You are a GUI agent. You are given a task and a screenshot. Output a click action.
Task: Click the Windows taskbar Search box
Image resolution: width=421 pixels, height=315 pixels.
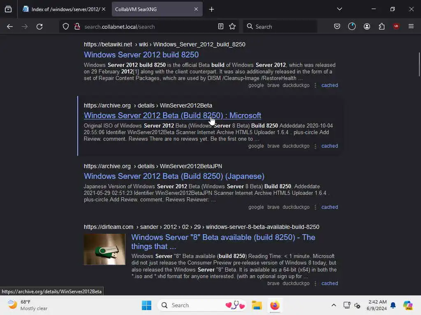pyautogui.click(x=202, y=305)
